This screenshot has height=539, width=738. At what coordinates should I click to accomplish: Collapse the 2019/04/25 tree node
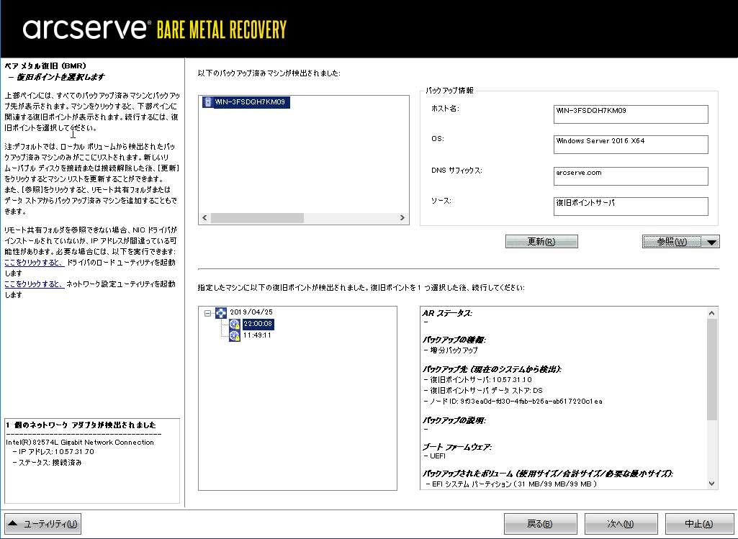(208, 313)
